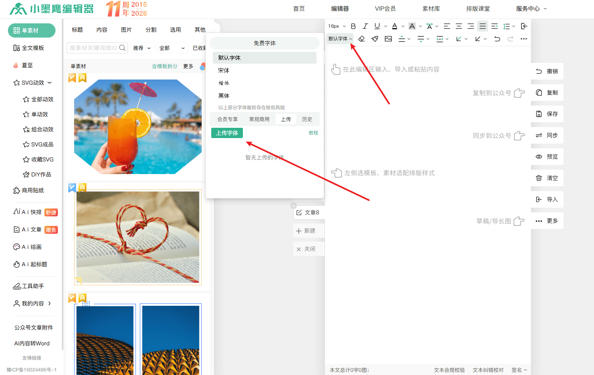The image size is (594, 375).
Task: Click the 同步 button
Action: tap(547, 135)
